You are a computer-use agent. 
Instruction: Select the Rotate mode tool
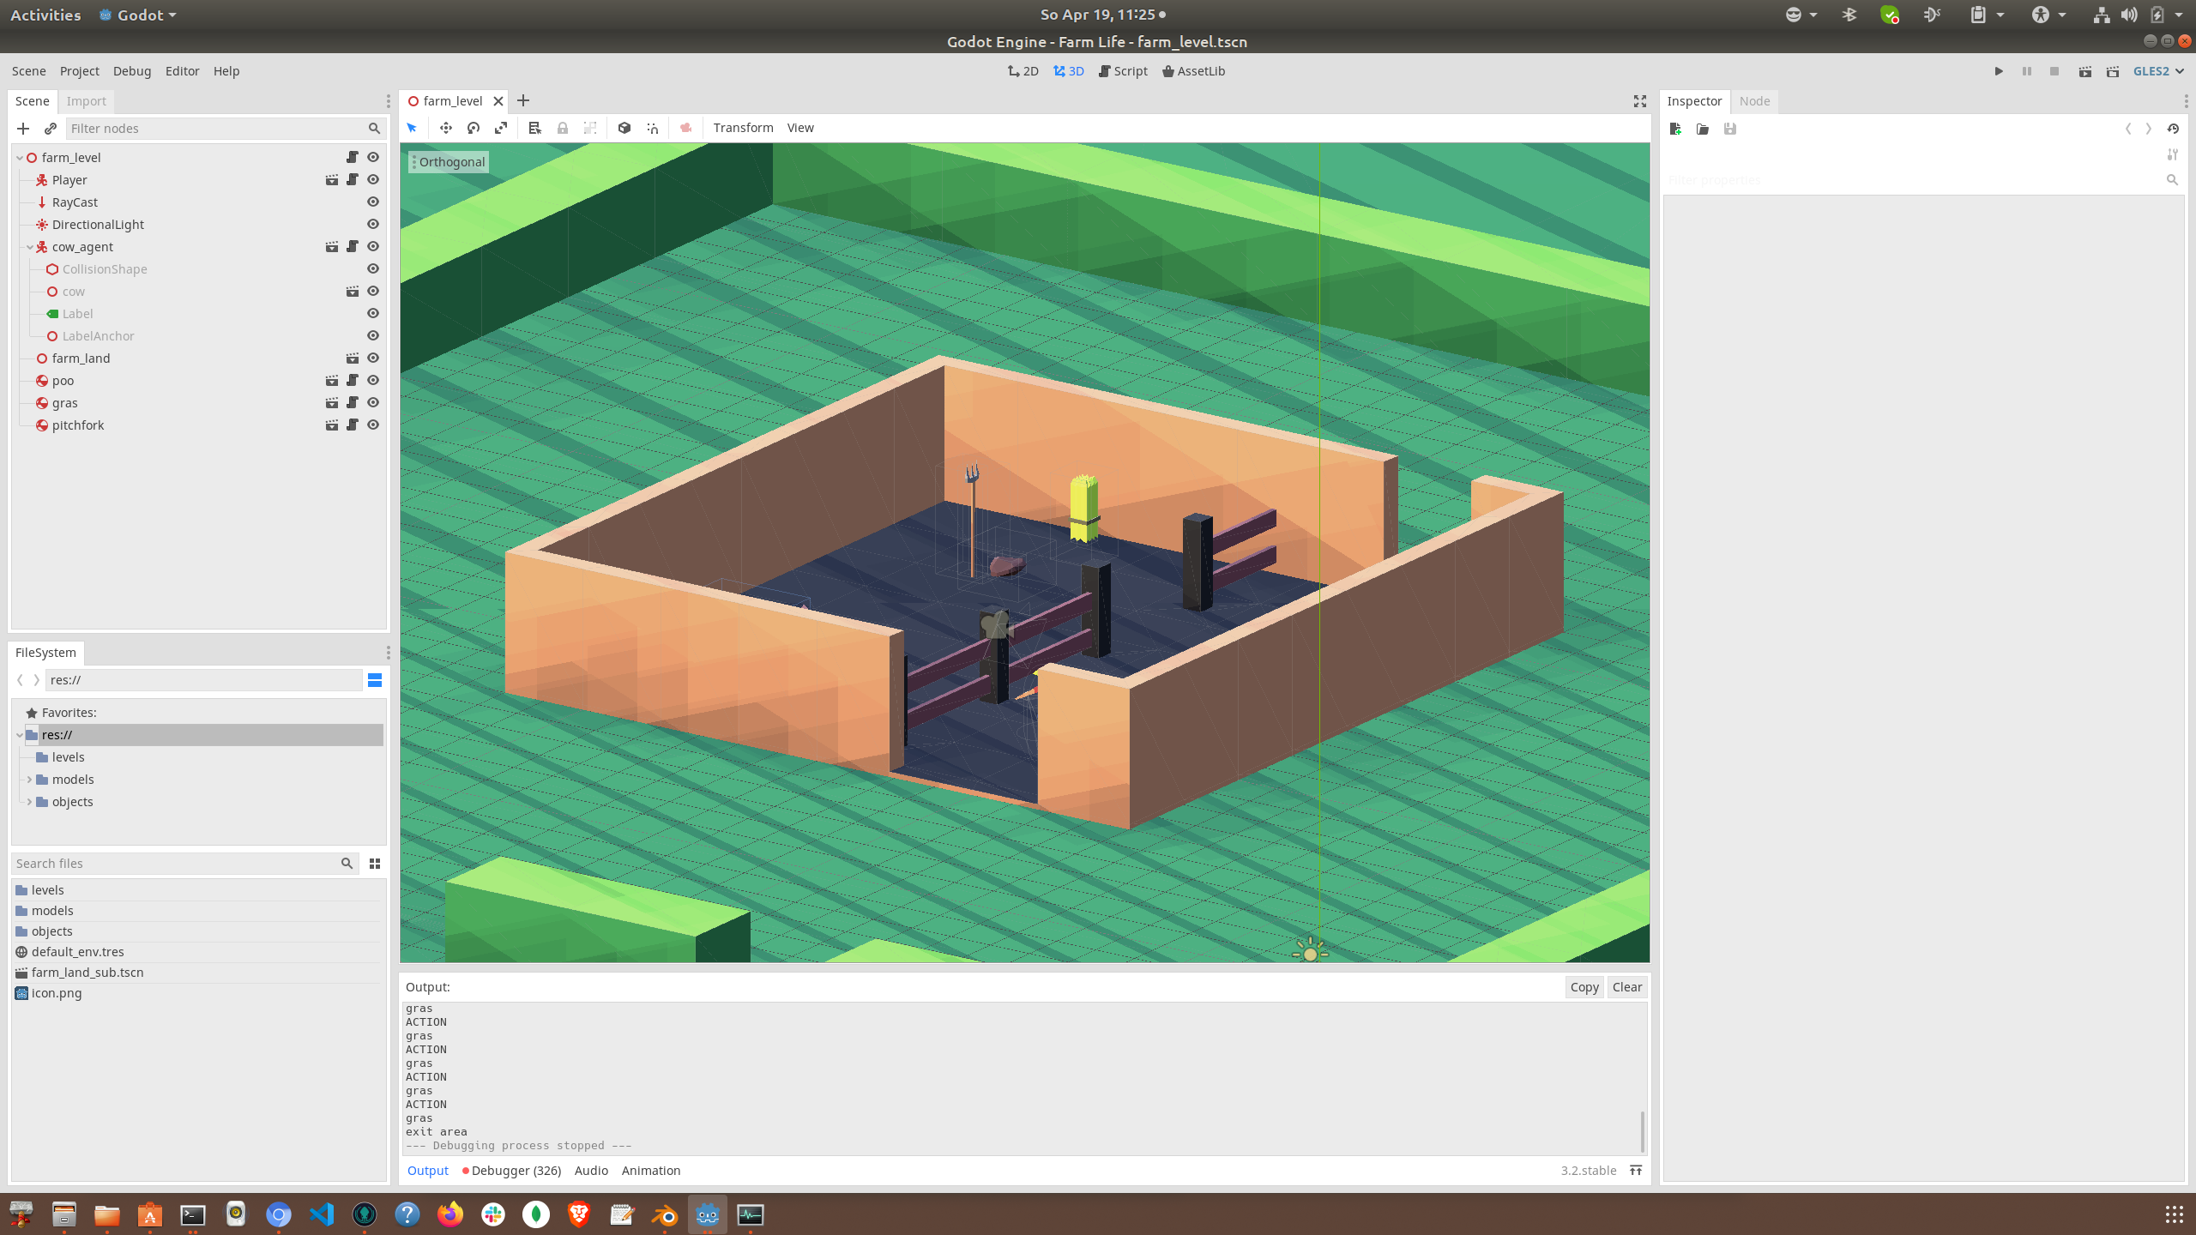coord(474,128)
